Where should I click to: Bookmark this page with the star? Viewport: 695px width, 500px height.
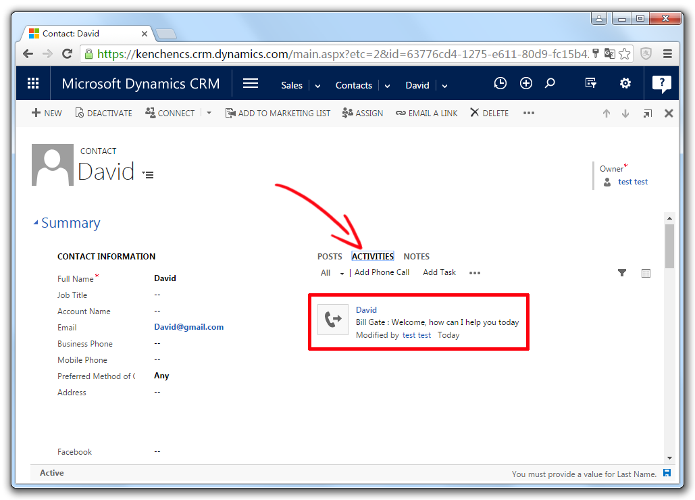[x=625, y=54]
